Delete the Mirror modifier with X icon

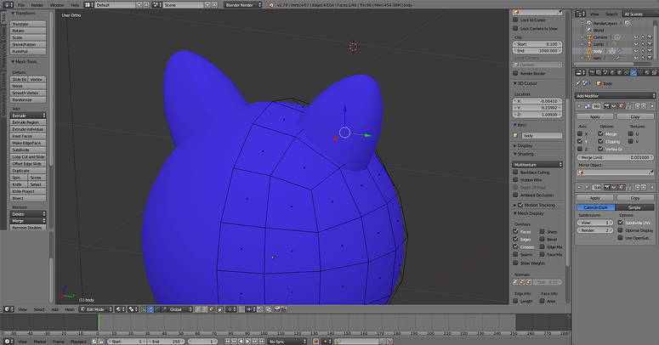point(652,106)
